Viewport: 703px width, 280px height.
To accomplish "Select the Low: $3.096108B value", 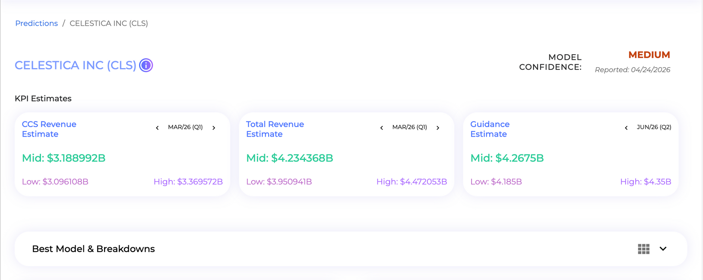I will (55, 182).
